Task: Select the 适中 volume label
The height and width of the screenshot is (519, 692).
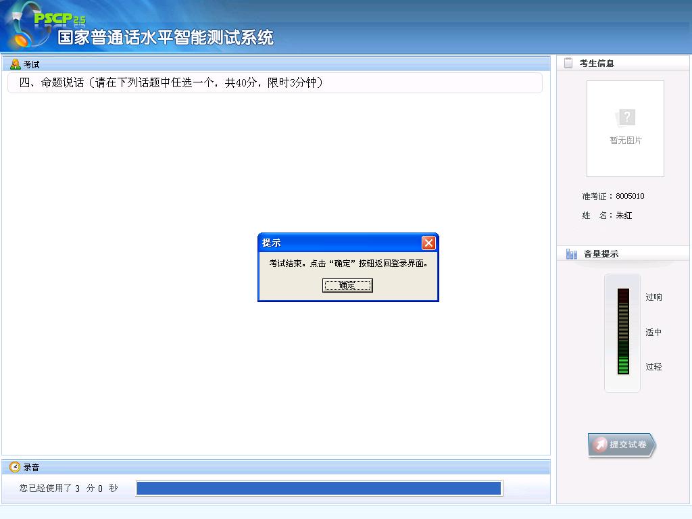Action: click(653, 332)
